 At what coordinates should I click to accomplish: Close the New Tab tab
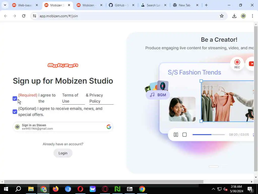[197, 5]
